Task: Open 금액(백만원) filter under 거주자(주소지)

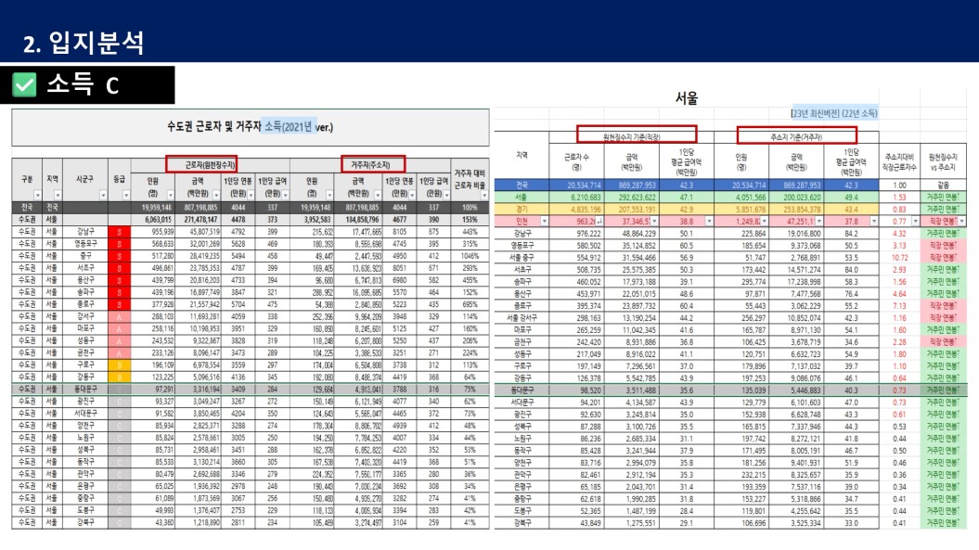Action: click(x=377, y=196)
